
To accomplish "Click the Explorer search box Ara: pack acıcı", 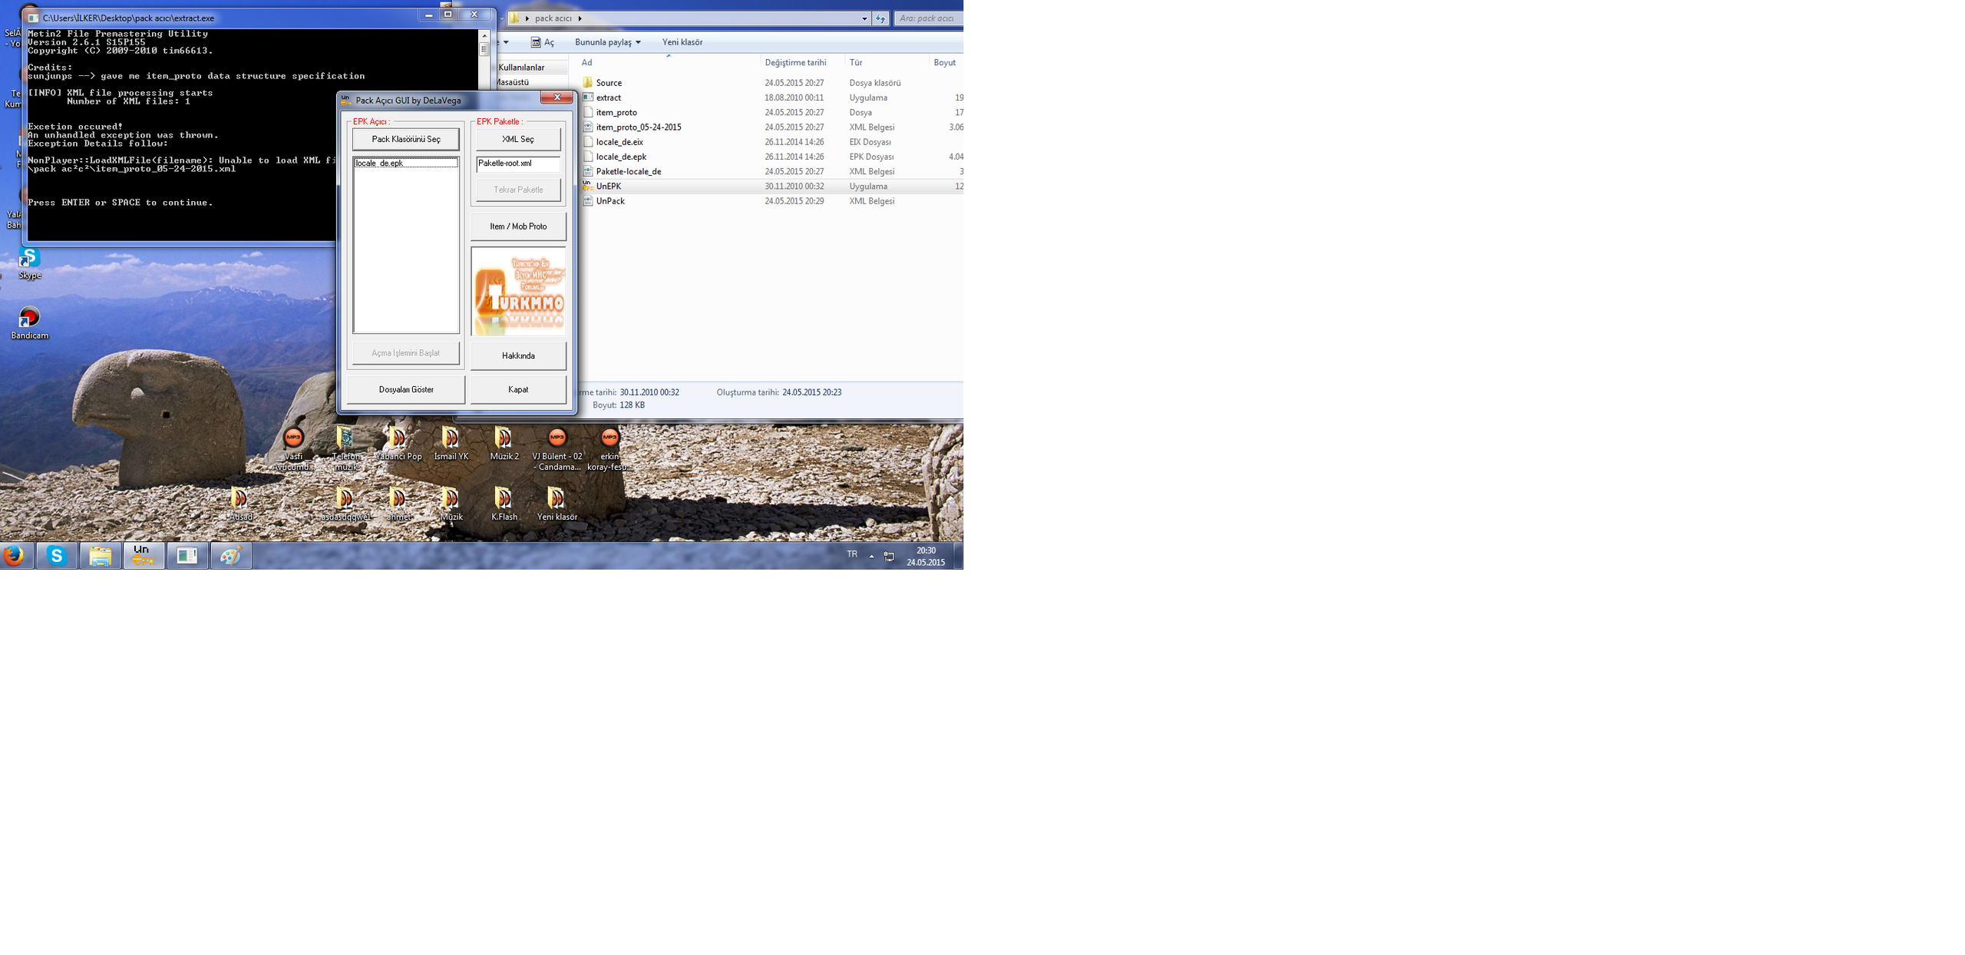I will click(928, 18).
